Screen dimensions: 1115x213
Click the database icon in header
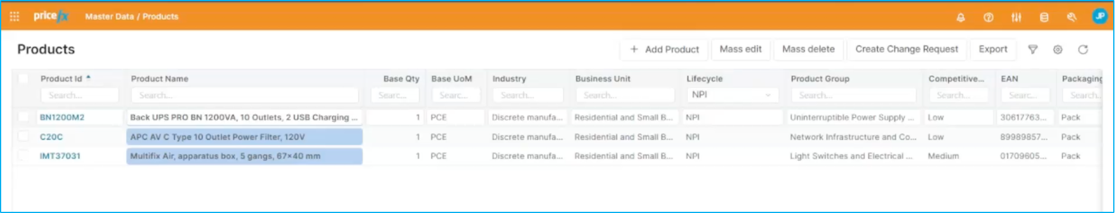tap(1044, 17)
